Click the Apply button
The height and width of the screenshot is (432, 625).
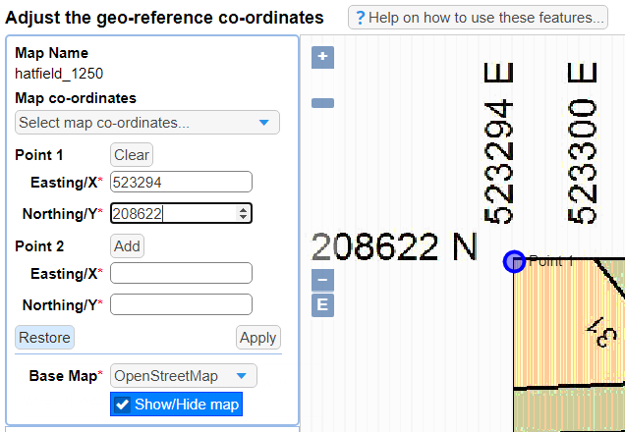point(257,338)
